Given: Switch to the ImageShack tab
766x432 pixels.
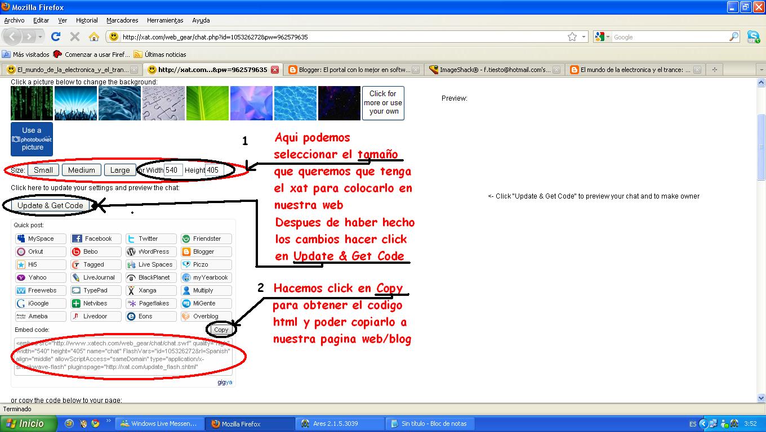Looking at the screenshot, I should (x=495, y=70).
